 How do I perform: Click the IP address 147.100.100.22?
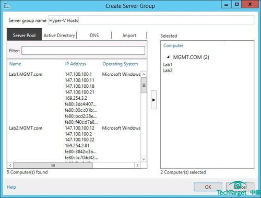(79, 139)
